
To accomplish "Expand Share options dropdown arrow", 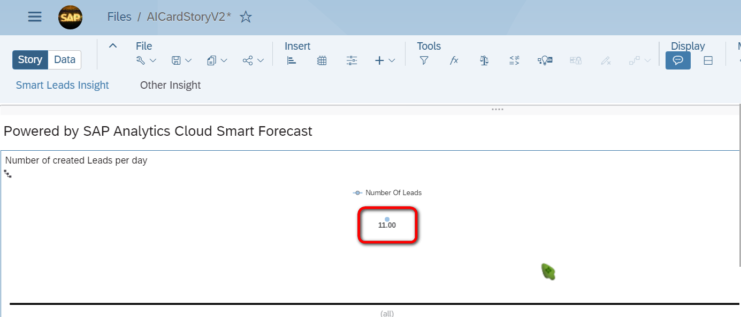I will coord(261,61).
